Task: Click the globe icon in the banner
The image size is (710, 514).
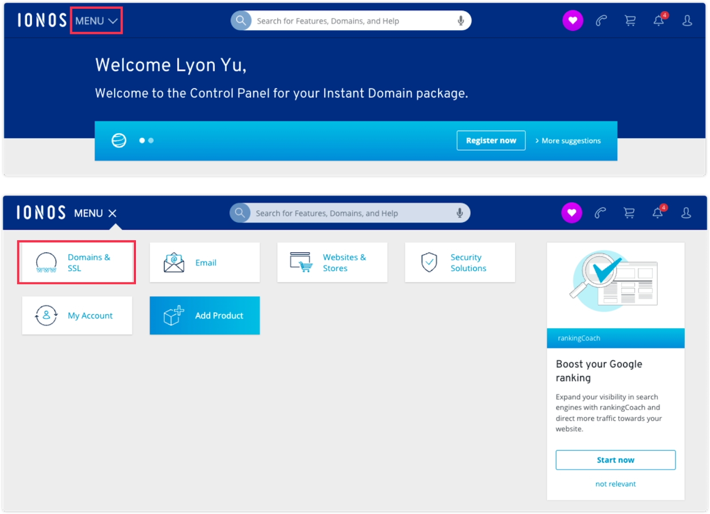Action: click(x=119, y=140)
